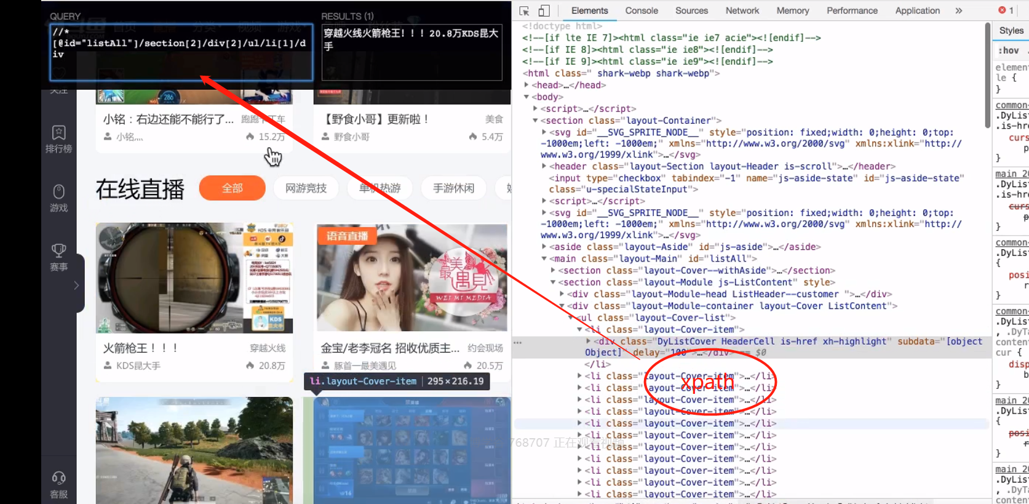Image resolution: width=1029 pixels, height=504 pixels.
Task: Collapse the main listAll node
Action: [x=544, y=258]
